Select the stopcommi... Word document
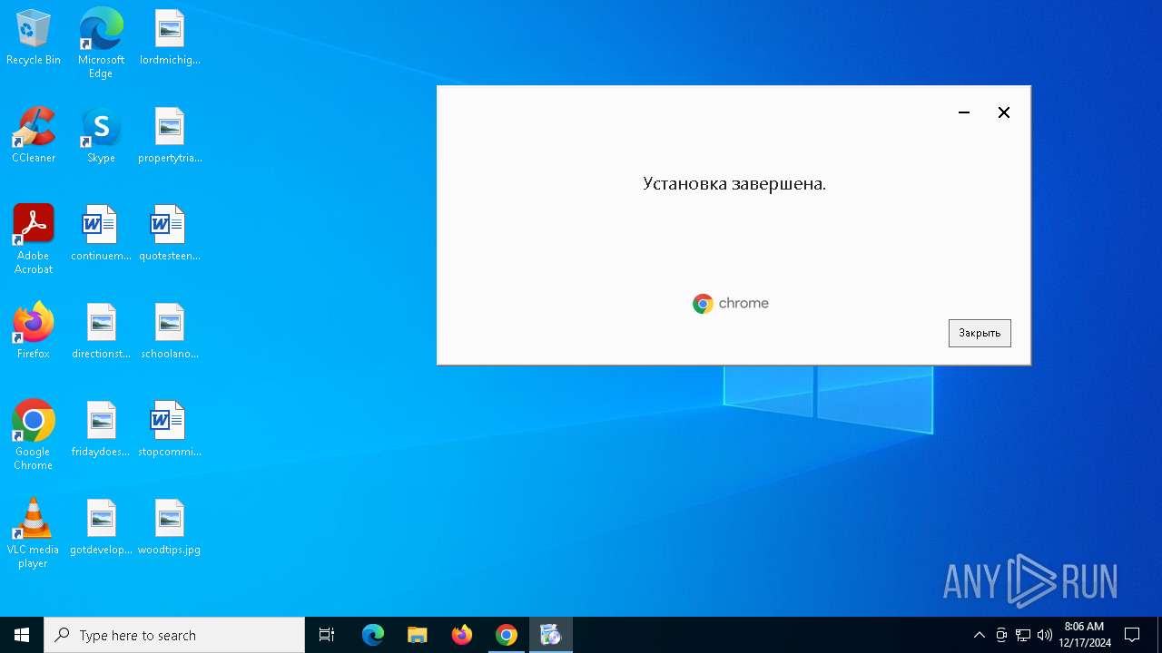This screenshot has width=1162, height=653. [170, 430]
